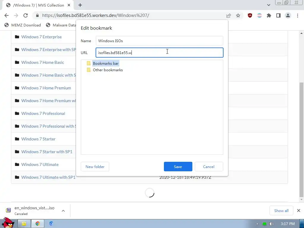Click the scrollbar up arrow

coord(301,33)
